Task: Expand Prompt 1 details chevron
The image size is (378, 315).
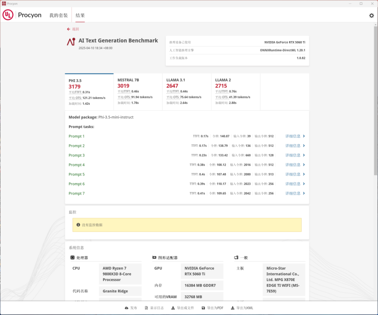Action: [x=304, y=136]
